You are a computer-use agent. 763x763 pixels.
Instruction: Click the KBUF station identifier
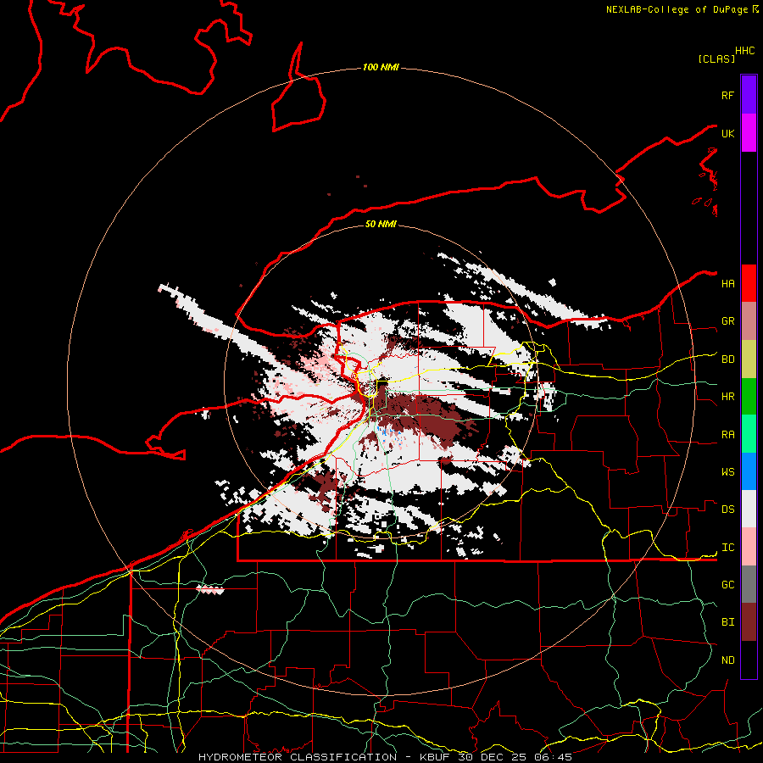click(x=436, y=757)
